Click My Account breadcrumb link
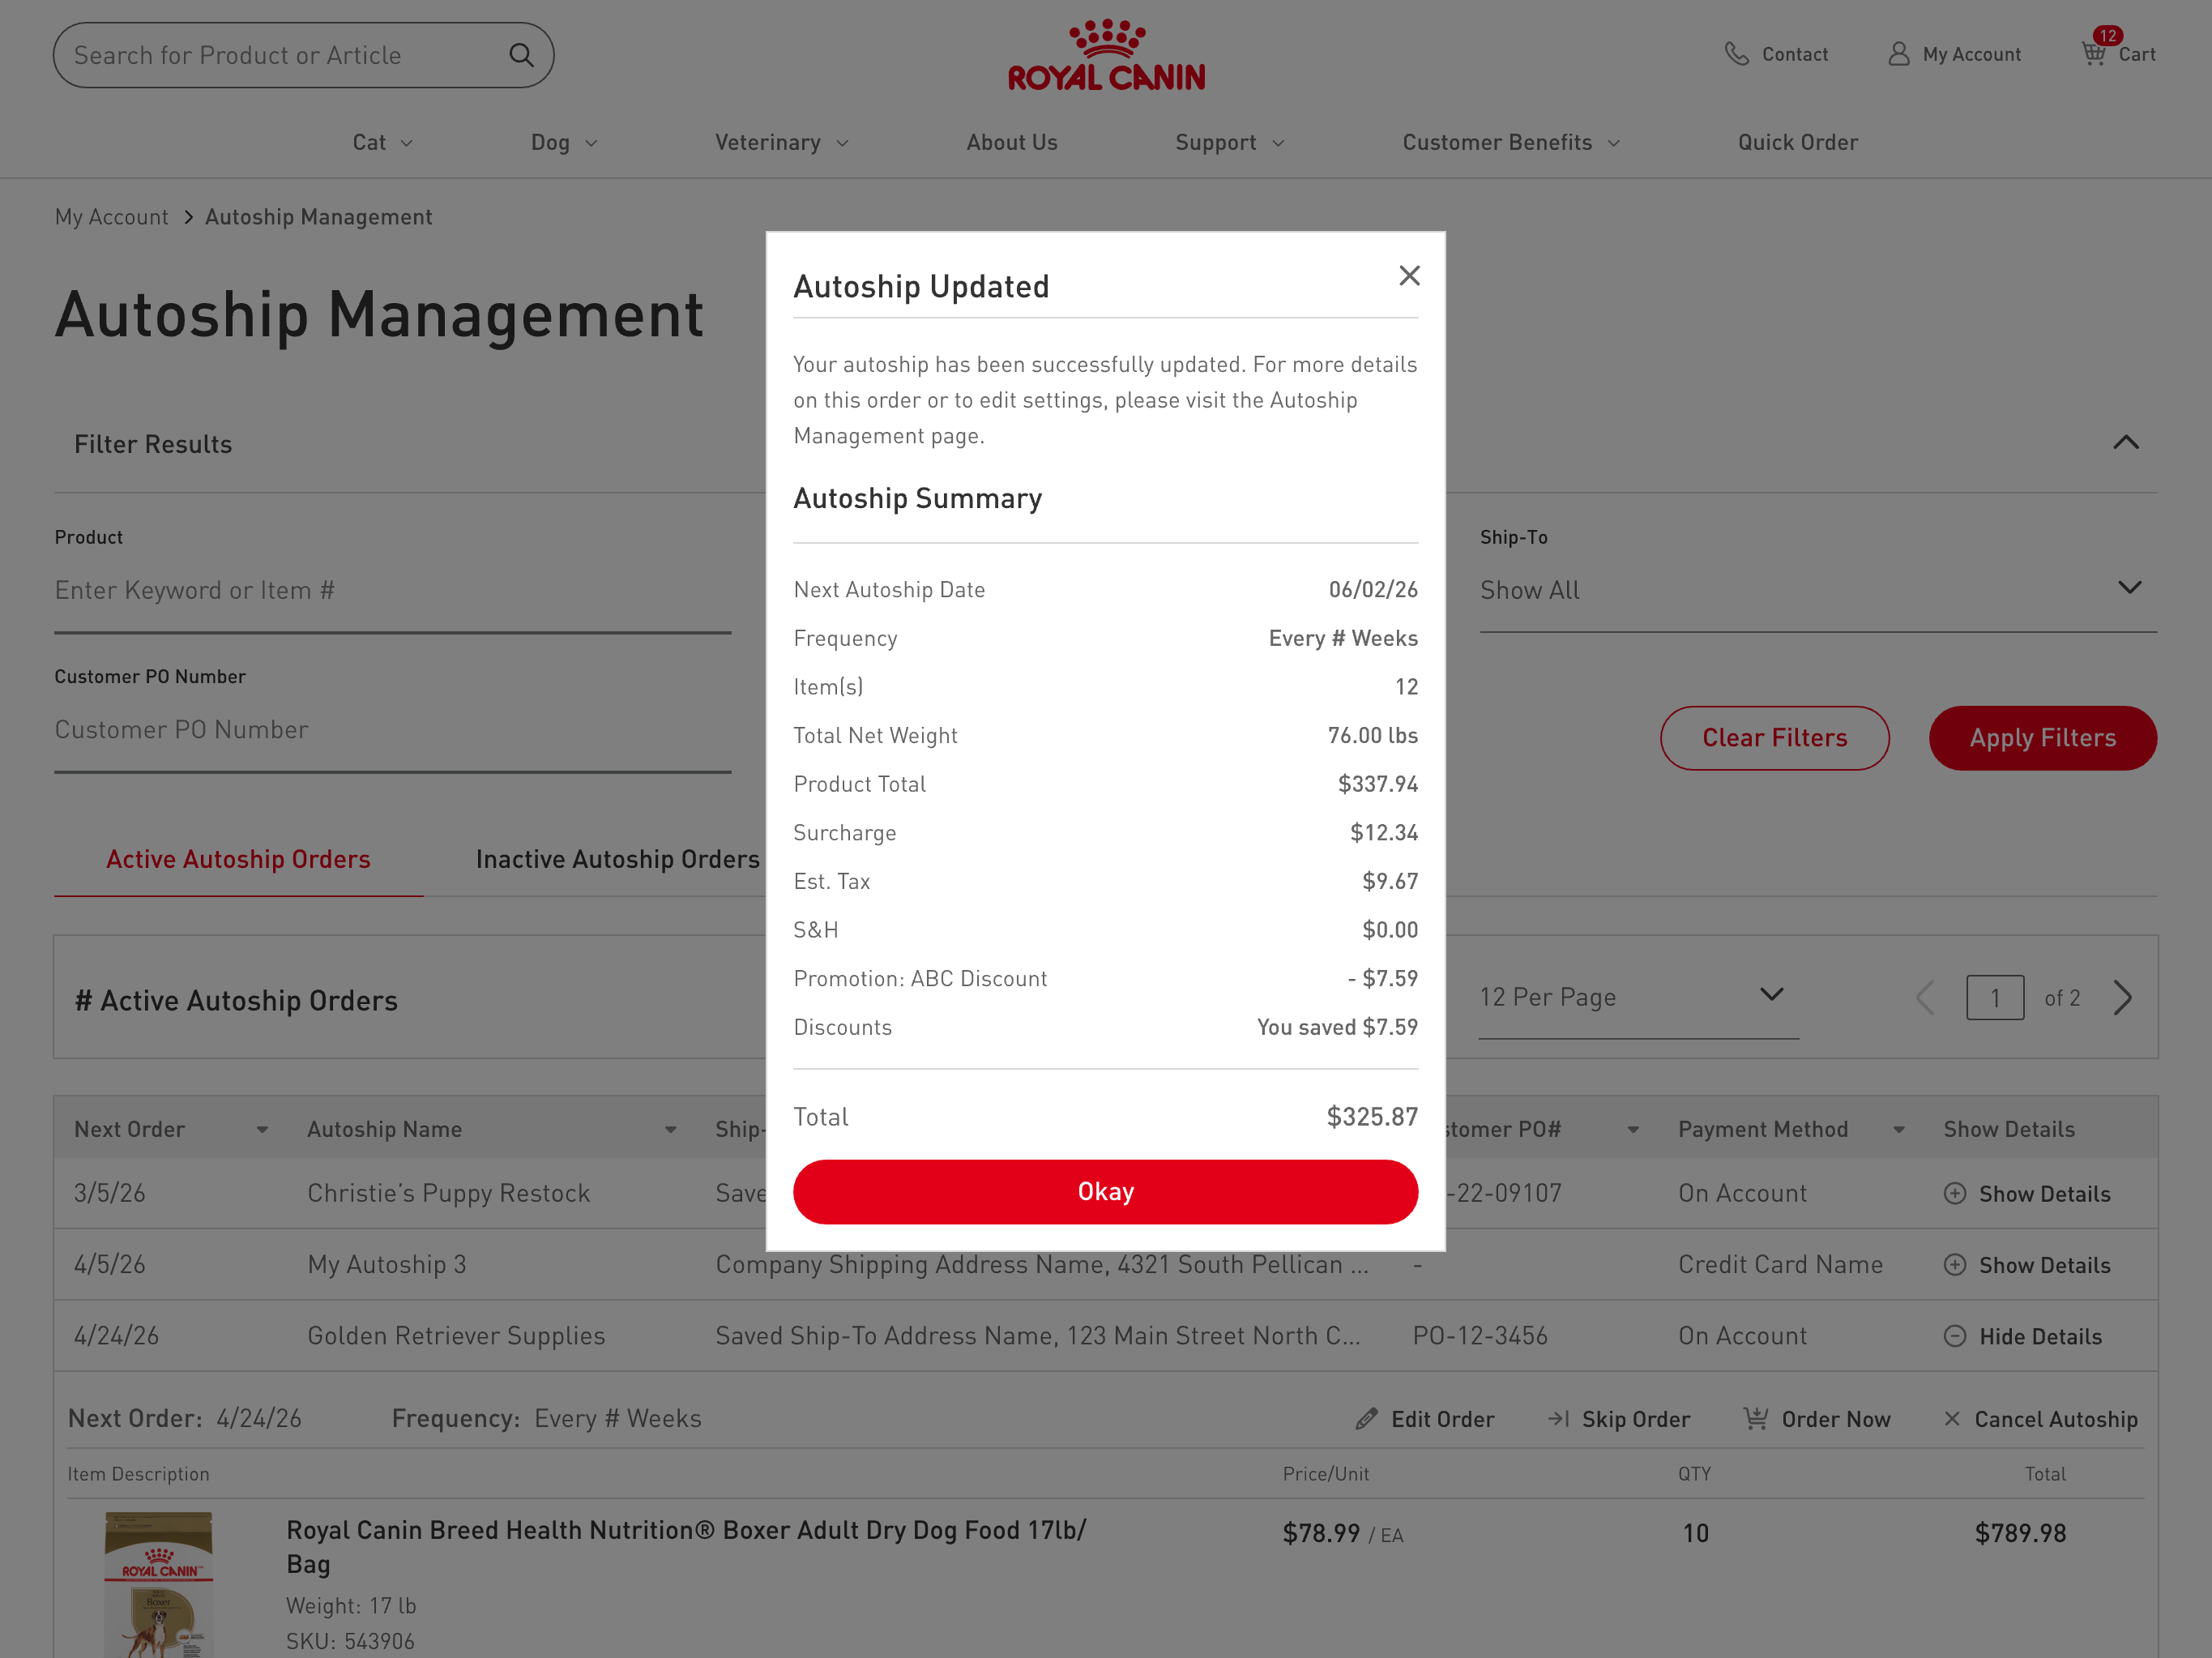Image resolution: width=2212 pixels, height=1658 pixels. coord(111,217)
